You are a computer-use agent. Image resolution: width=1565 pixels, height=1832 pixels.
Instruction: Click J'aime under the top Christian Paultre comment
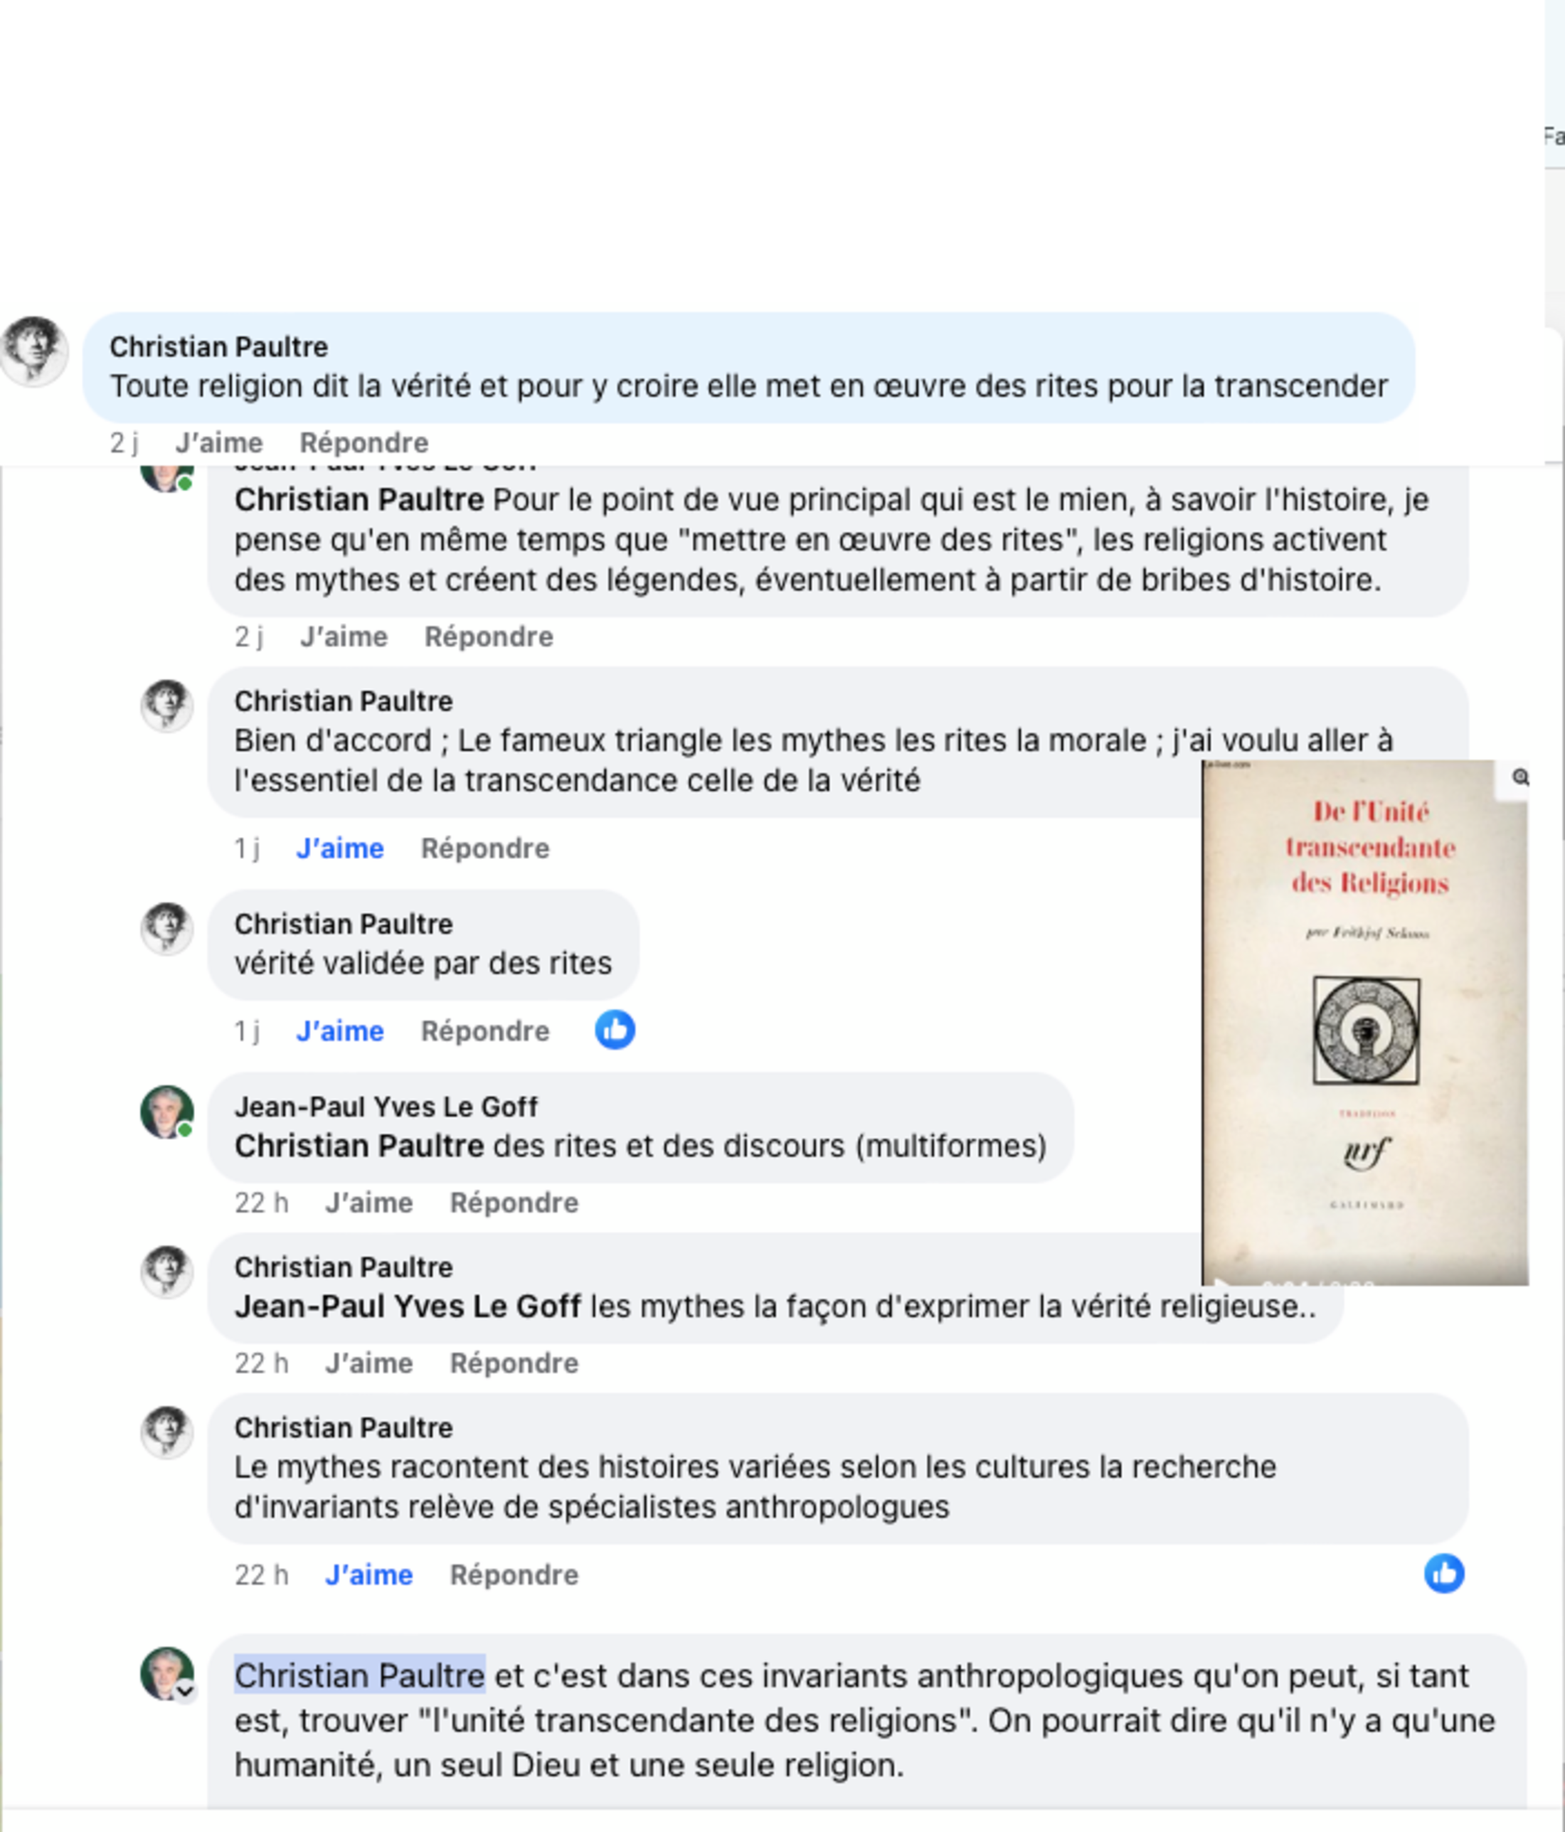coord(218,442)
